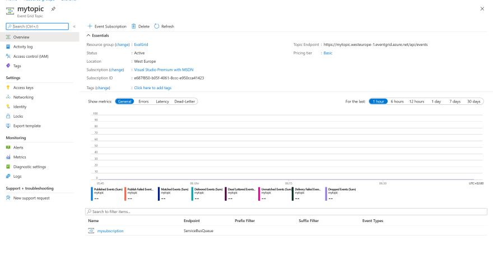Click the Diagnostic settings icon

coord(8,167)
